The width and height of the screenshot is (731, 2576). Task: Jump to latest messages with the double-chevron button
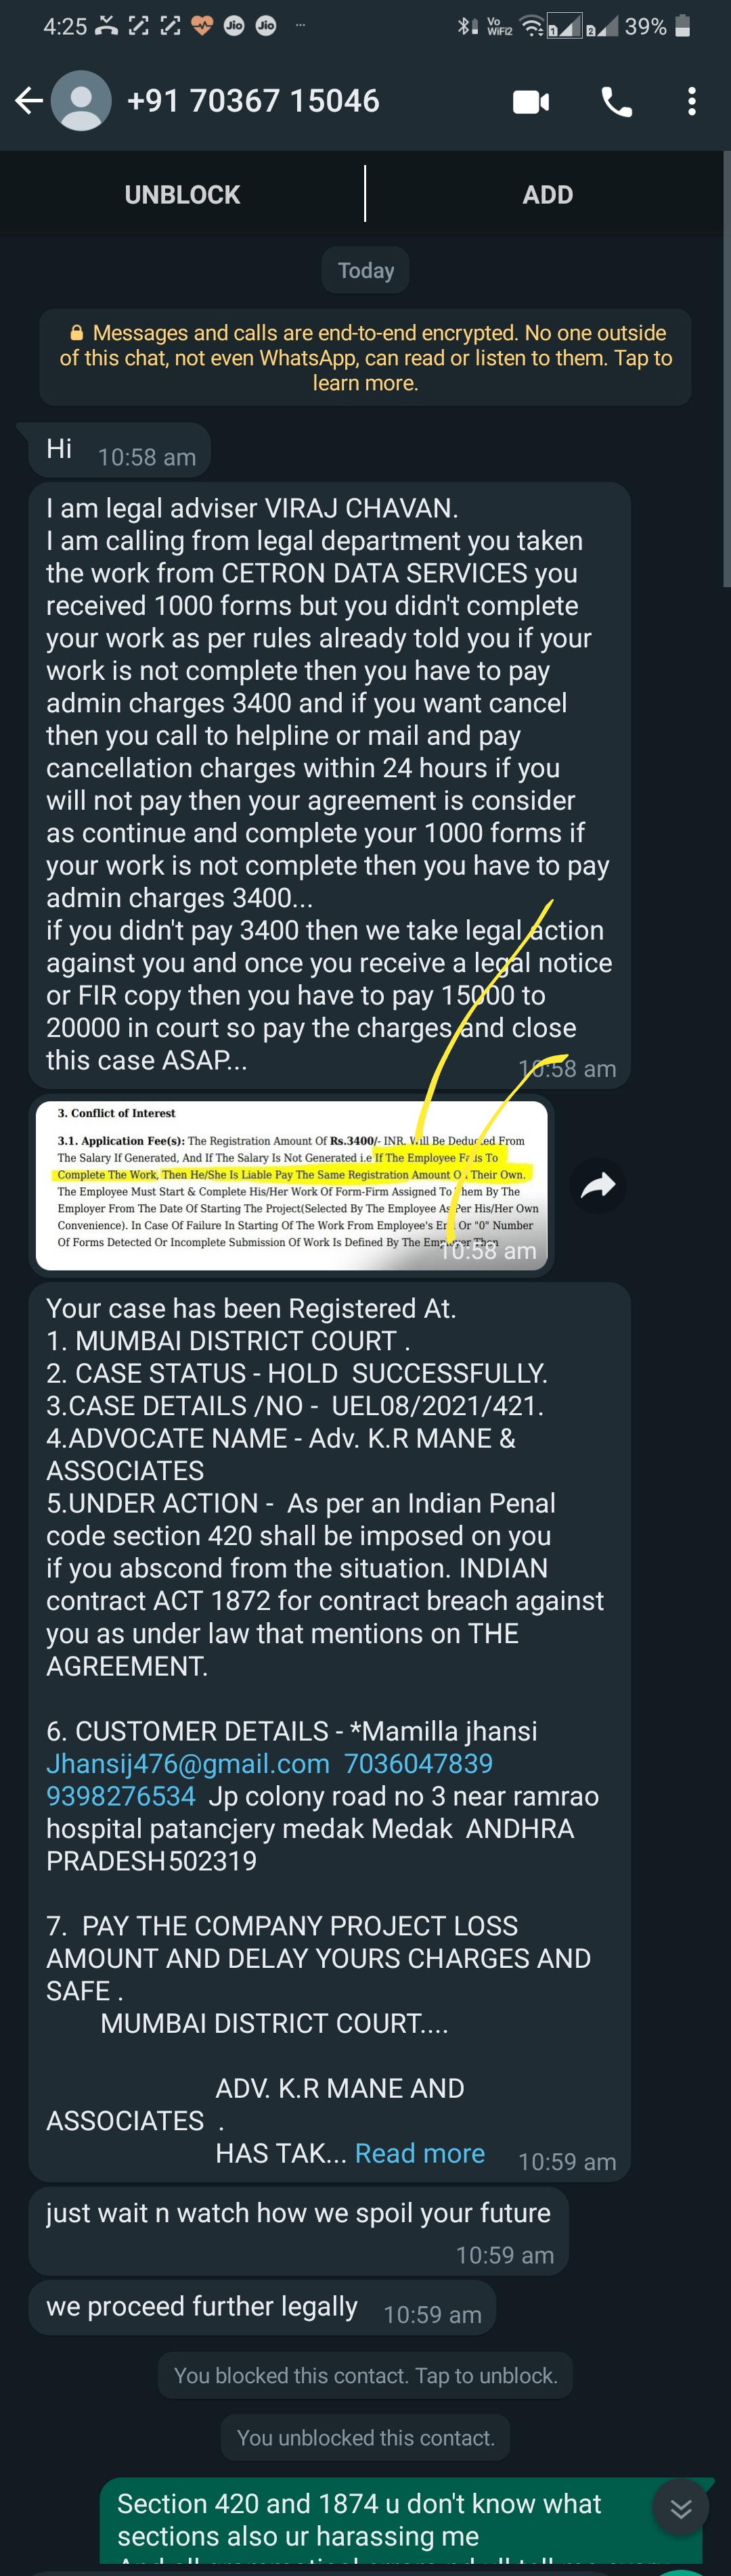pos(681,2508)
